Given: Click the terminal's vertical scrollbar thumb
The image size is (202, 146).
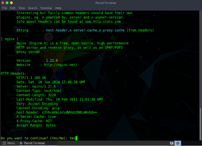Looking at the screenshot, I should [x=200, y=123].
